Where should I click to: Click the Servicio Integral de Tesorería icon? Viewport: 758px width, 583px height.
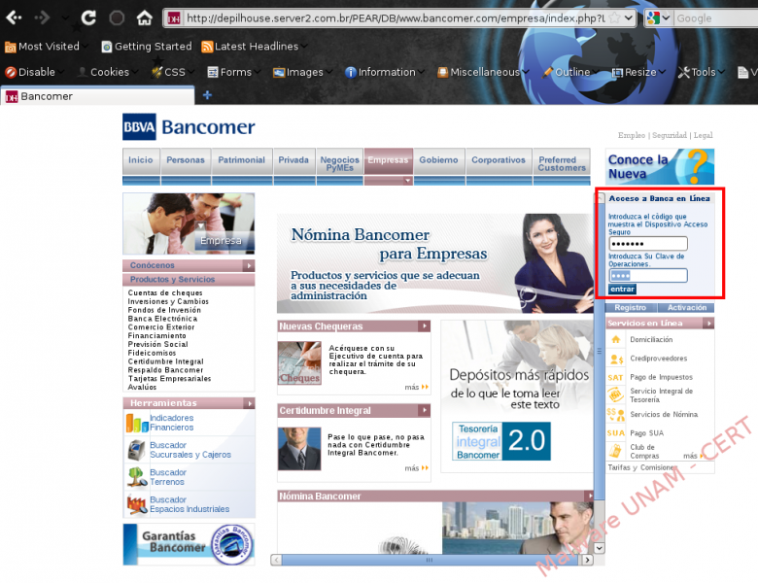pyautogui.click(x=616, y=394)
